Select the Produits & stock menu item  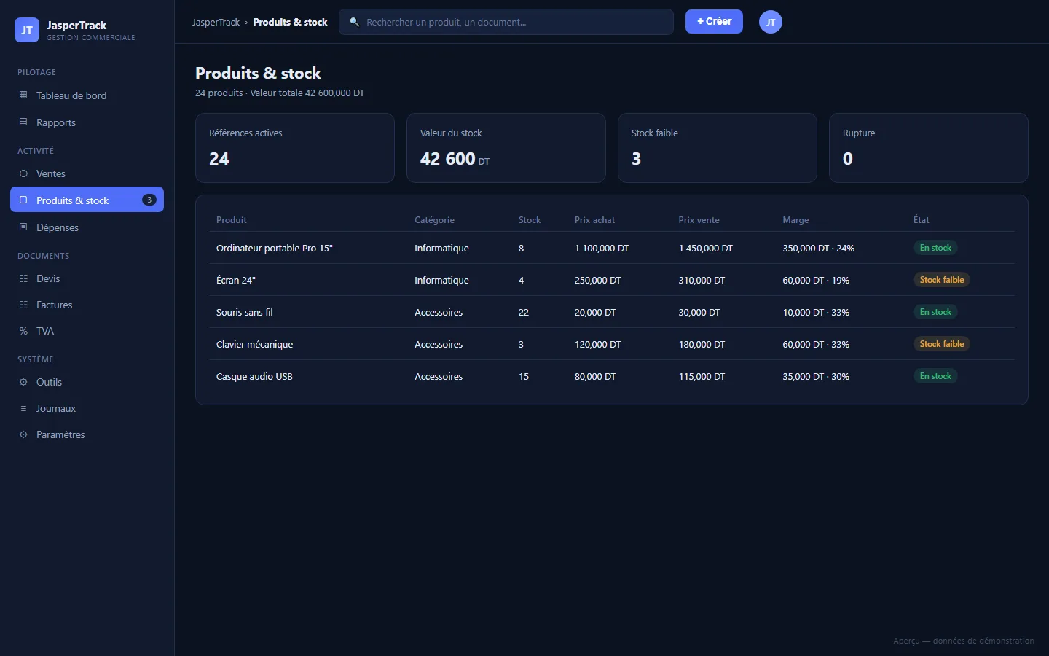(x=87, y=200)
